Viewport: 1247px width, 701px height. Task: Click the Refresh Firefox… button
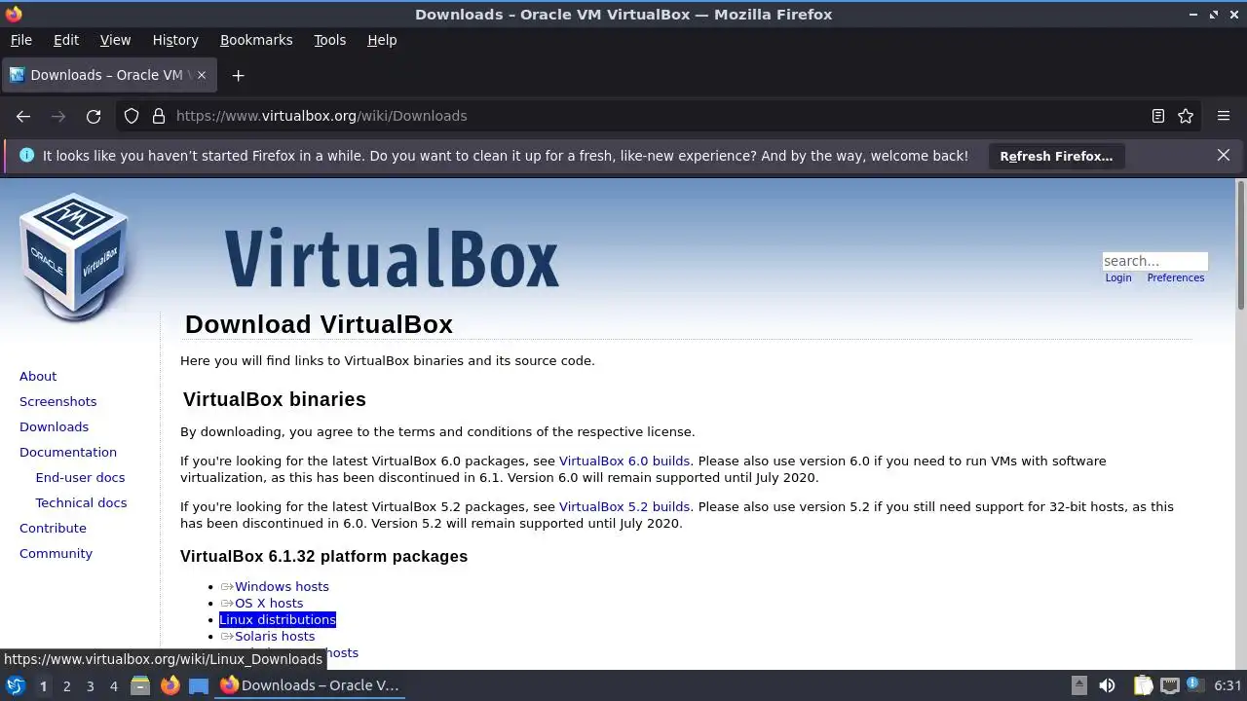click(x=1056, y=156)
